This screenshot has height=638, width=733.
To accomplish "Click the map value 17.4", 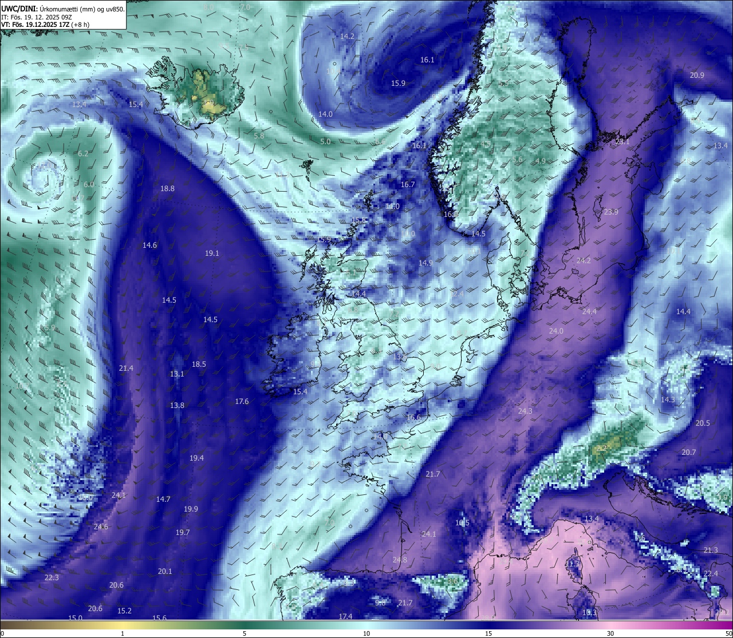I will (x=345, y=616).
